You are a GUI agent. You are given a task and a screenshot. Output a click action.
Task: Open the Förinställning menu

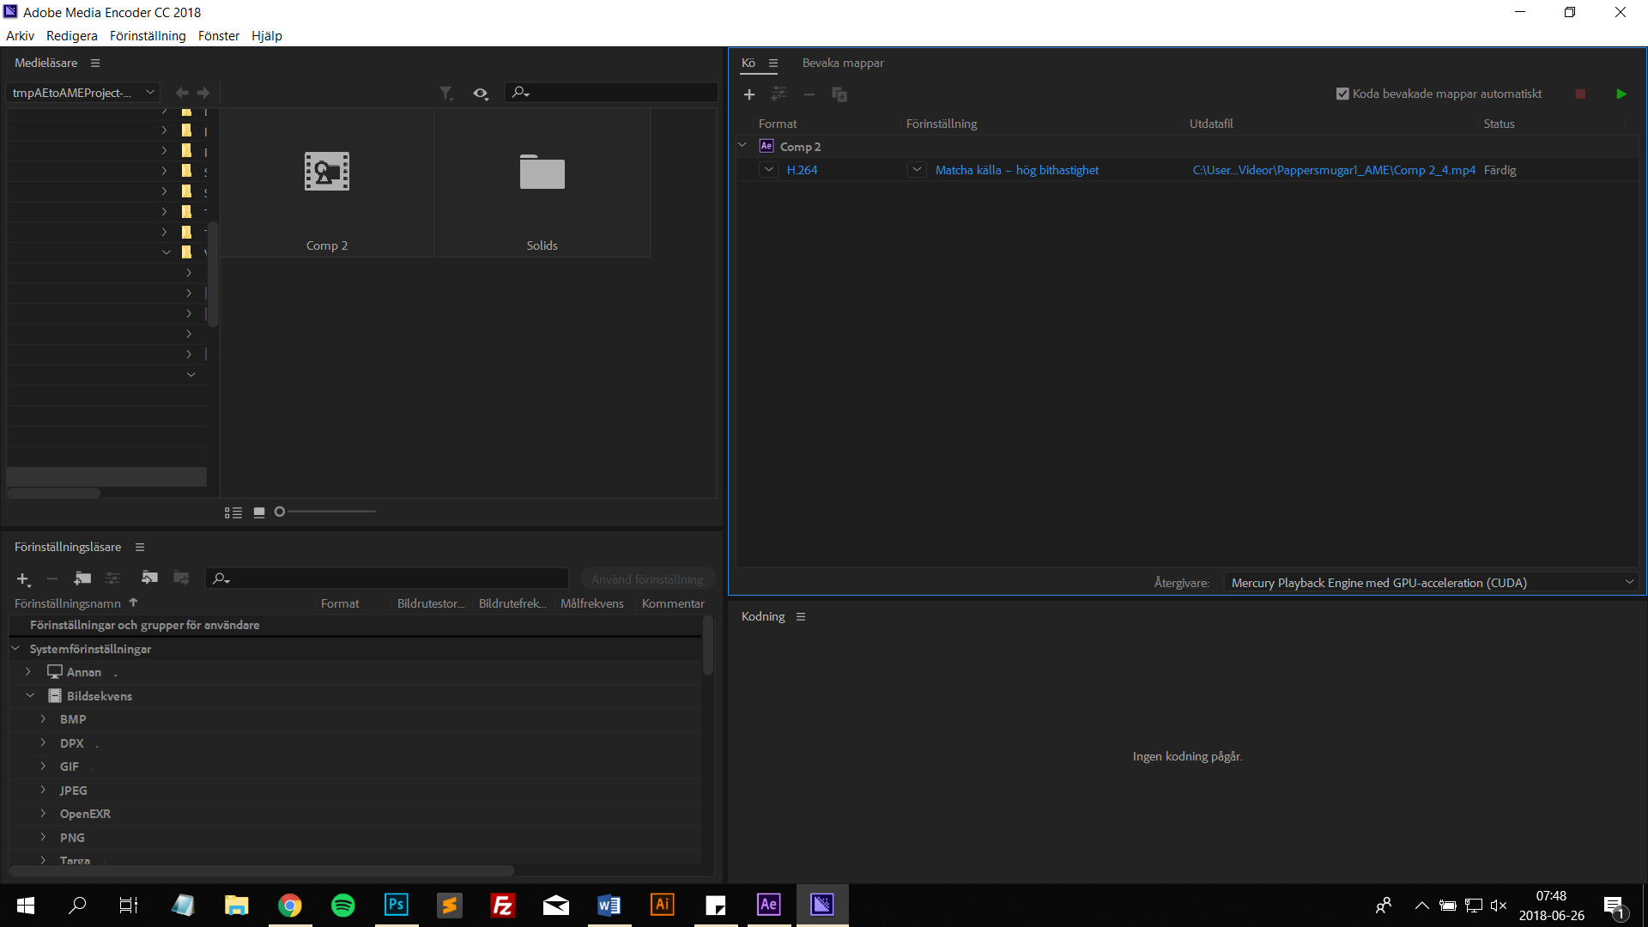pos(148,36)
